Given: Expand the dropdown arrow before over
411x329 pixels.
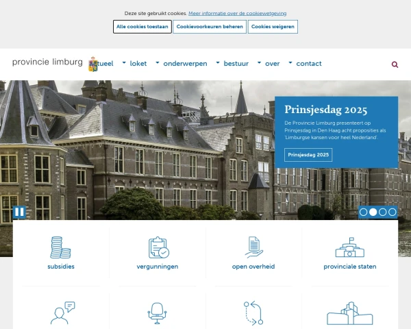Looking at the screenshot, I should coord(259,62).
